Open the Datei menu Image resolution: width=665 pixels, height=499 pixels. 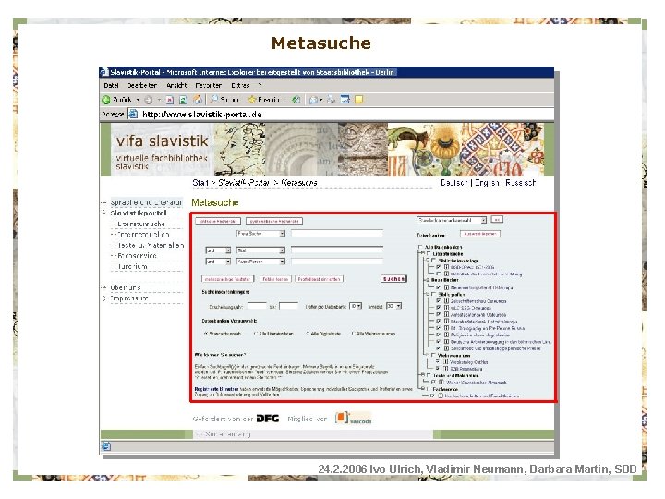click(111, 85)
